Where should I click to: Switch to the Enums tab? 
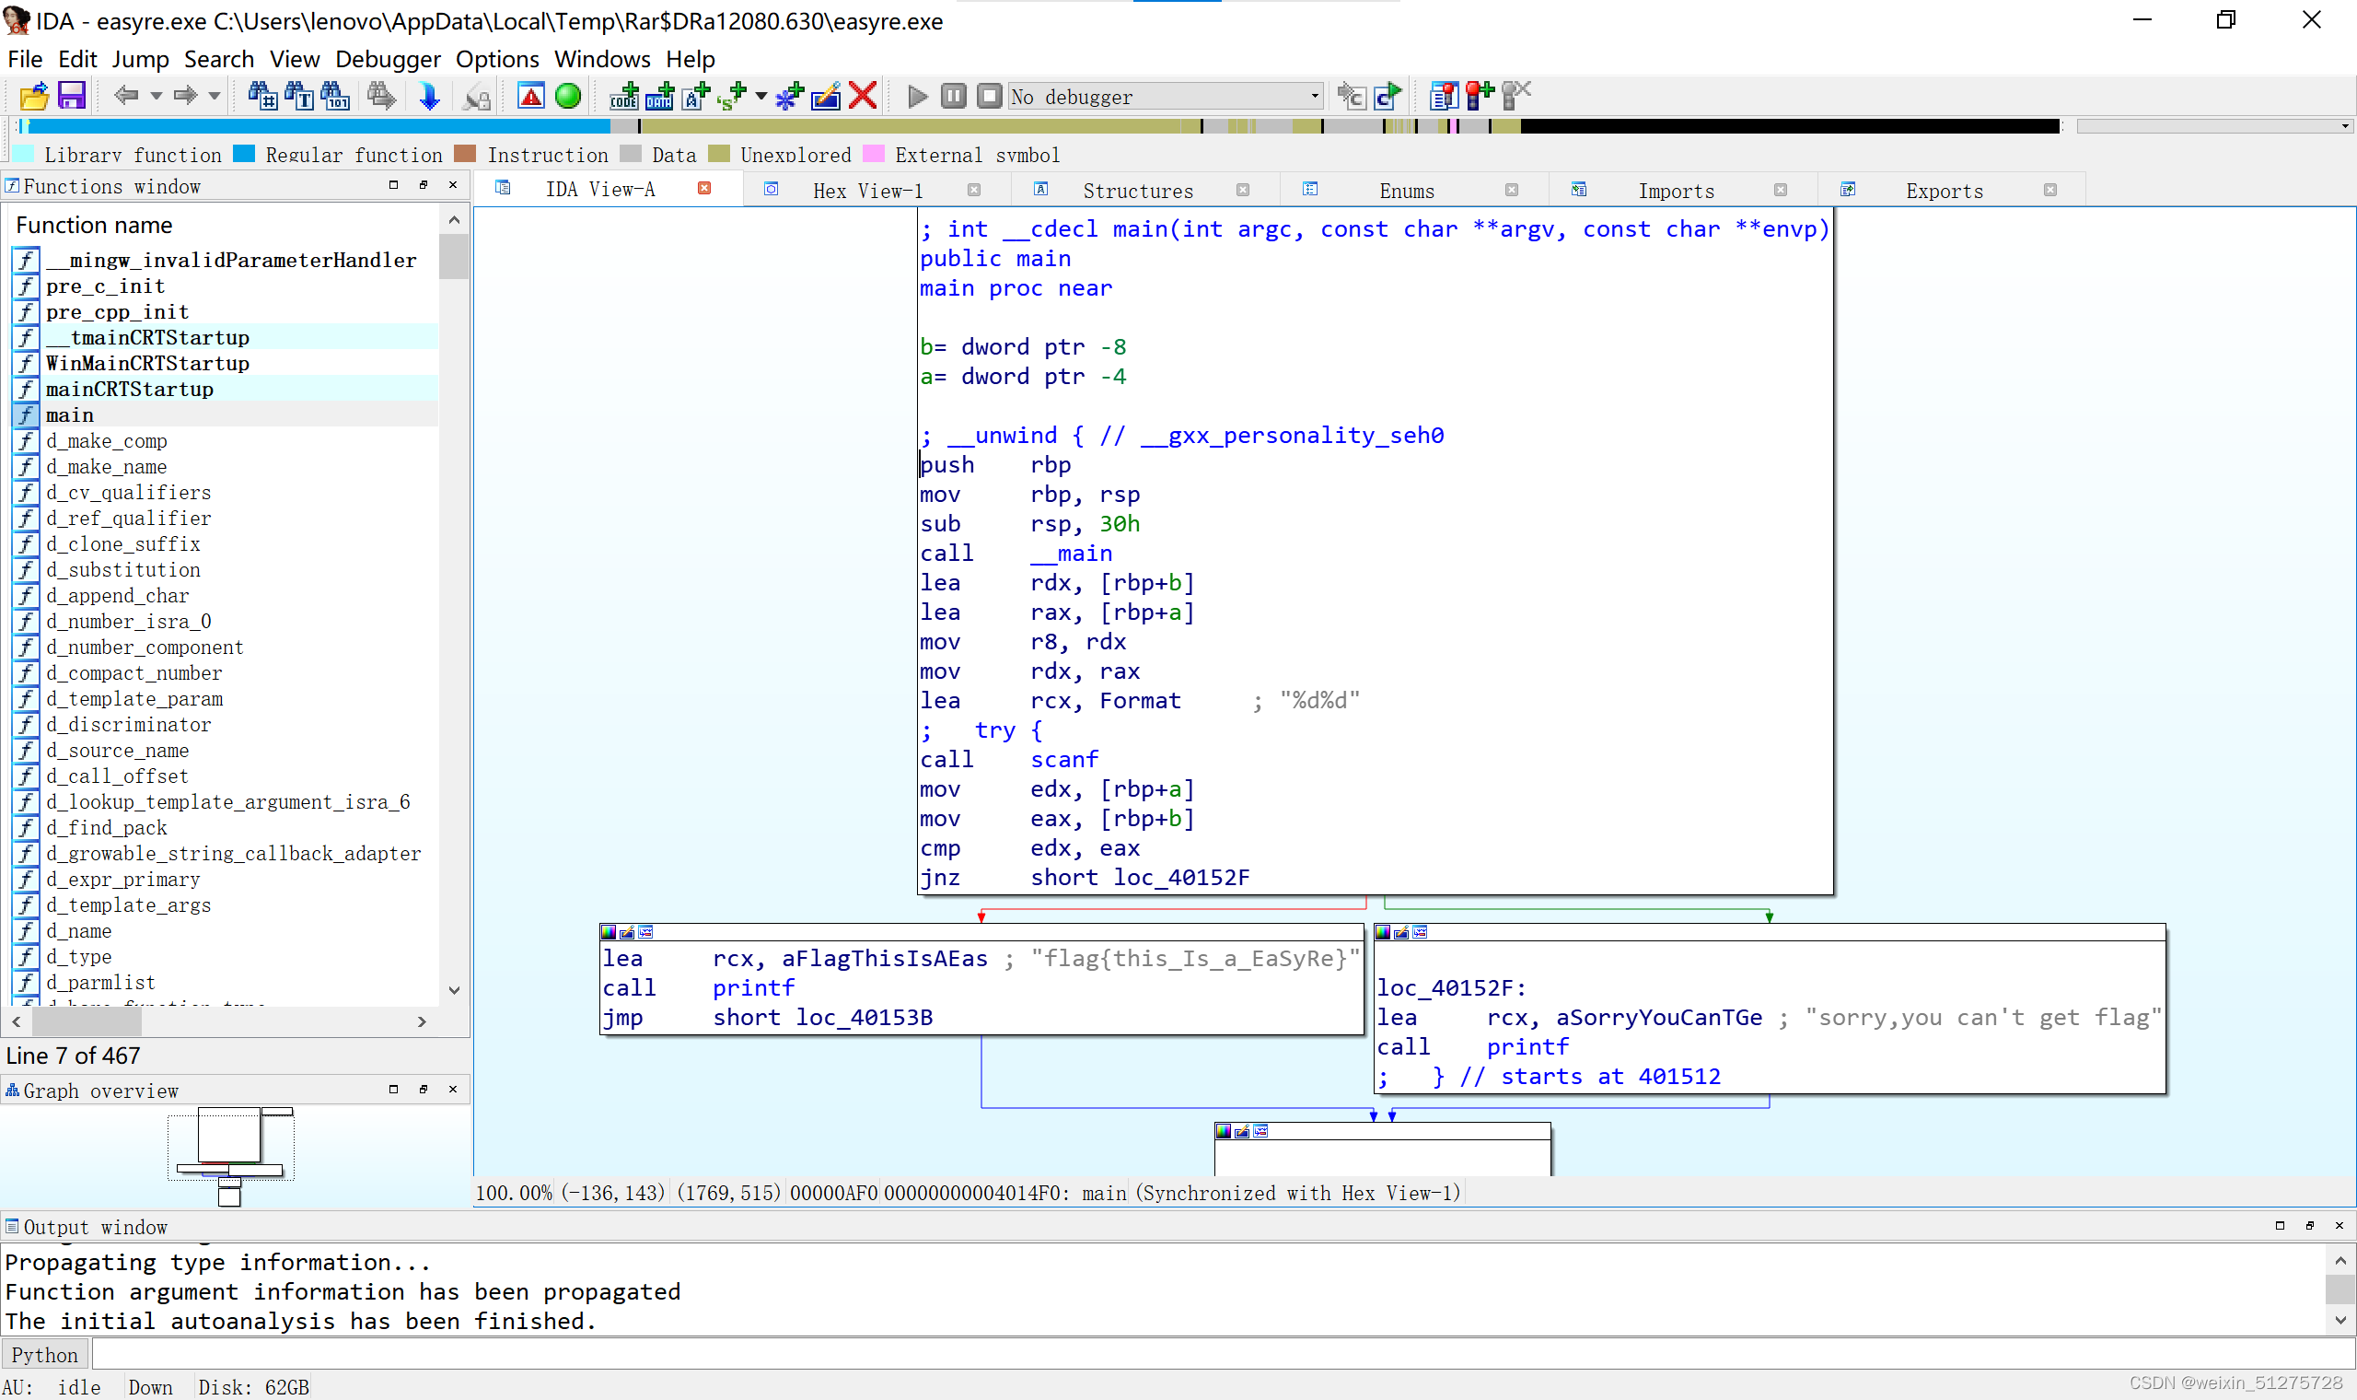coord(1407,191)
